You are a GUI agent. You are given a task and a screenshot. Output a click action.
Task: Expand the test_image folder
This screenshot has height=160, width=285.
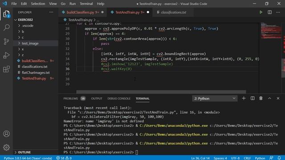tap(36, 44)
